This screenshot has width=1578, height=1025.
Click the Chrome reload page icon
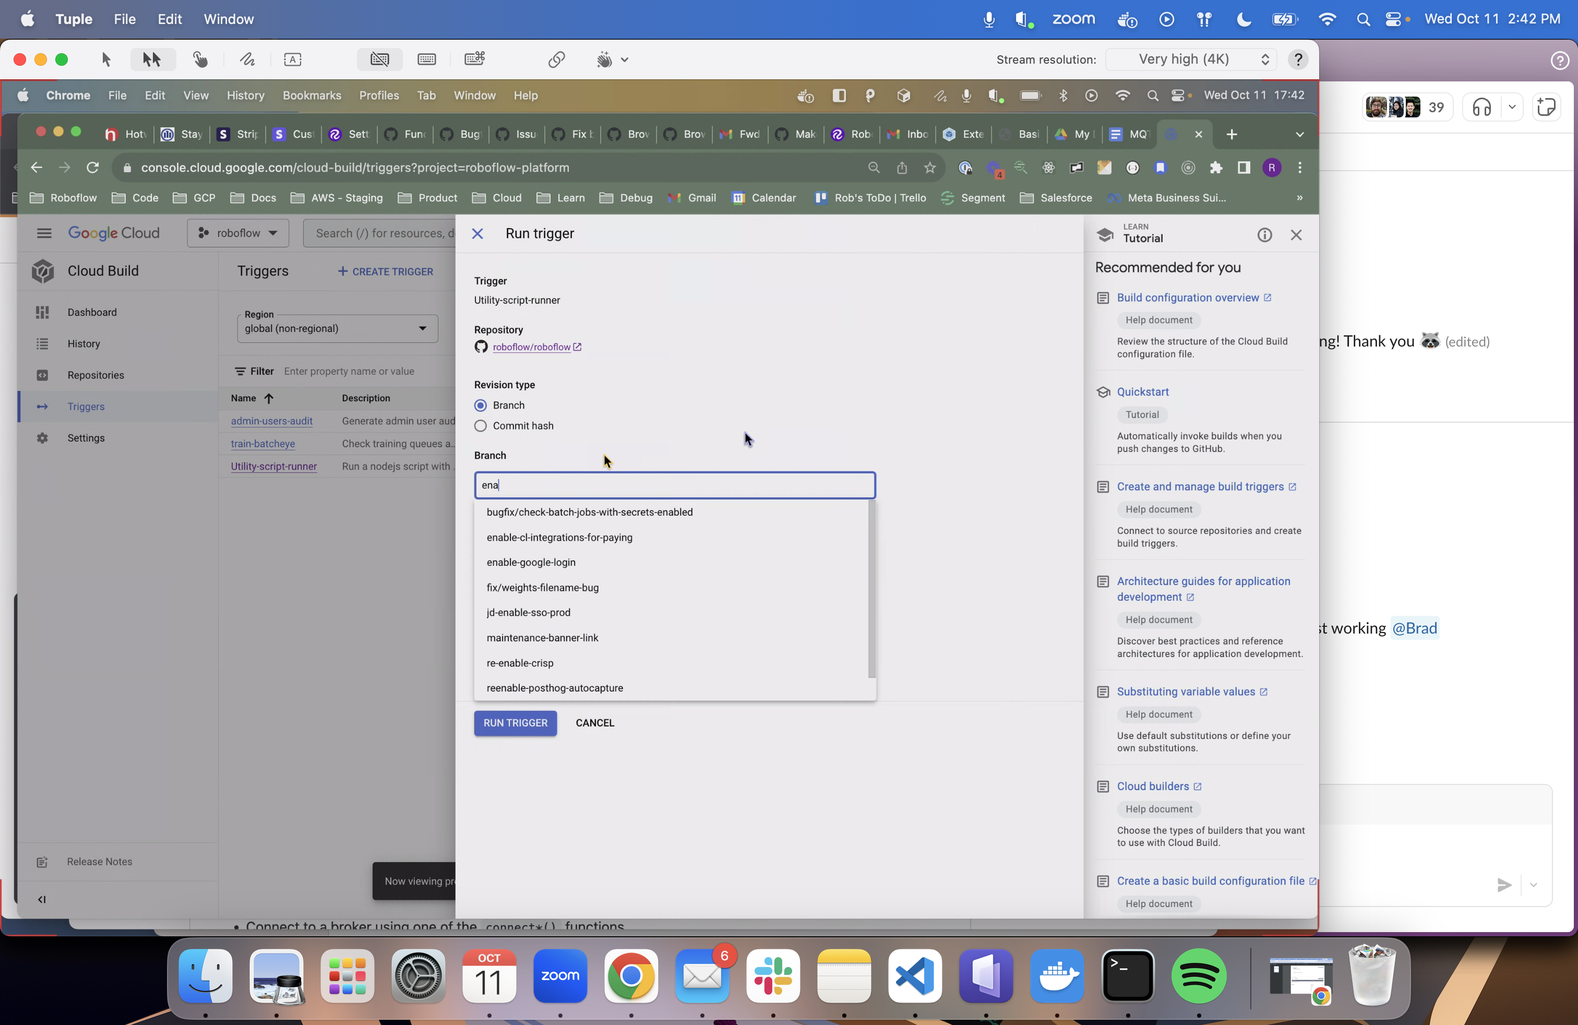pyautogui.click(x=93, y=168)
